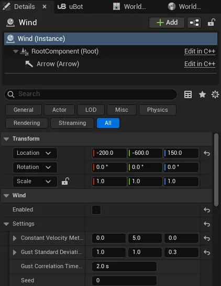The width and height of the screenshot is (221, 286).
Task: Reset Gust Standard Deviation to default
Action: 207,252
